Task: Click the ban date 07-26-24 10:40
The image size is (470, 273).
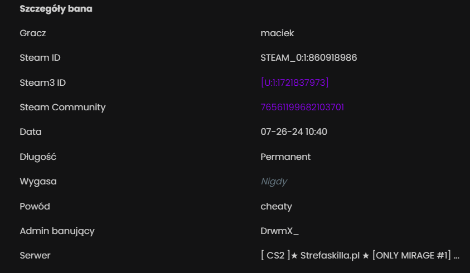Action: point(294,131)
